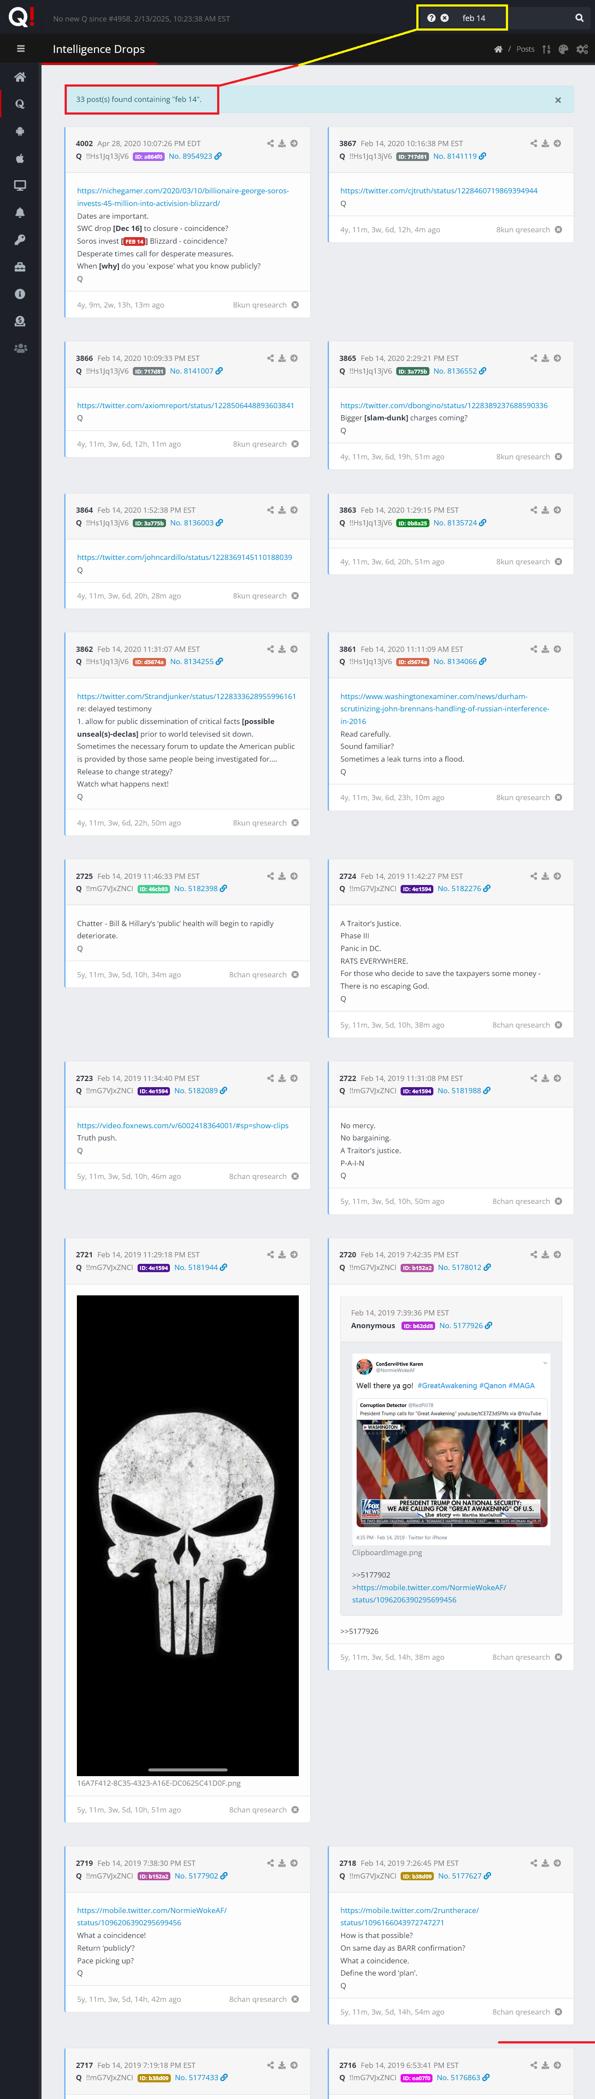Download post 3866

(x=282, y=358)
